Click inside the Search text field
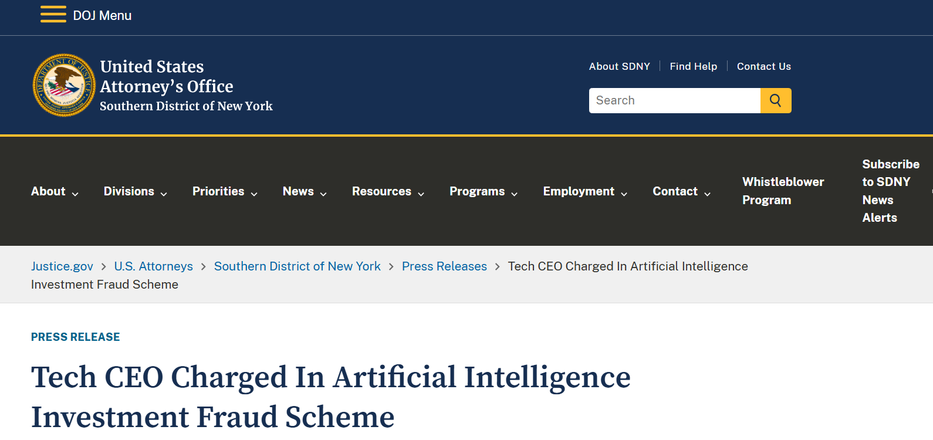The height and width of the screenshot is (440, 933). click(674, 100)
